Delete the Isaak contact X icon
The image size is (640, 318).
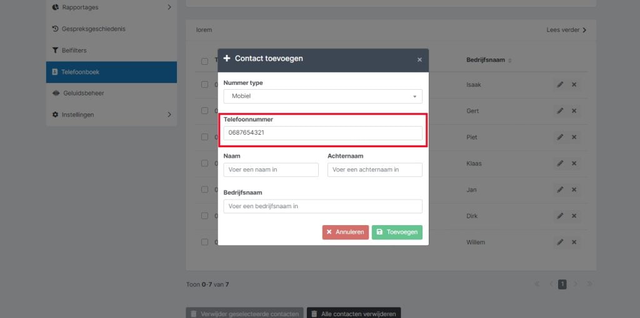(x=574, y=85)
